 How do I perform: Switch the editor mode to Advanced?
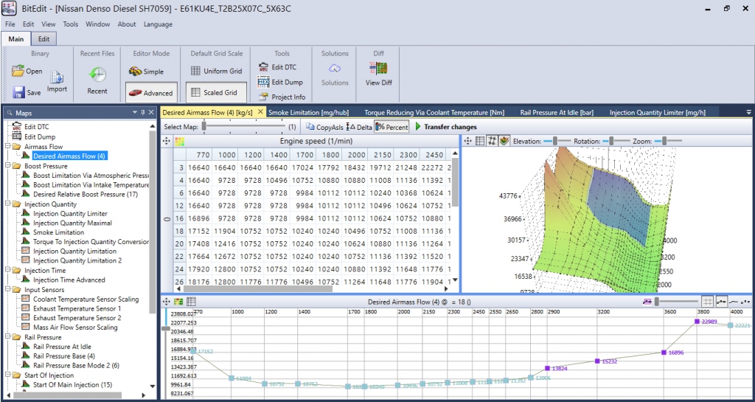(150, 92)
